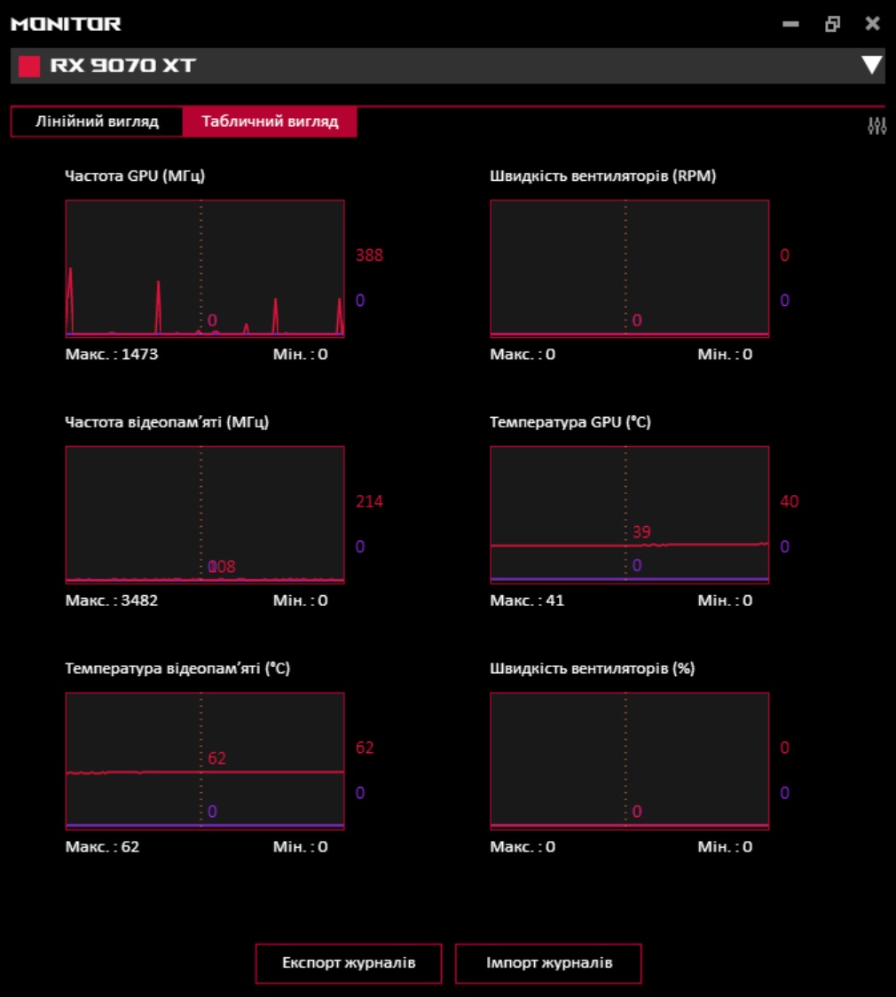Click the current GPU temperature value 40
The width and height of the screenshot is (896, 997).
(790, 501)
